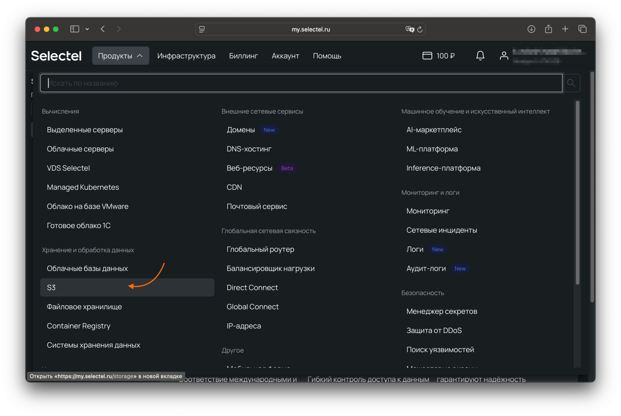The width and height of the screenshot is (621, 416).
Task: Go back to previous page
Action: pyautogui.click(x=103, y=29)
